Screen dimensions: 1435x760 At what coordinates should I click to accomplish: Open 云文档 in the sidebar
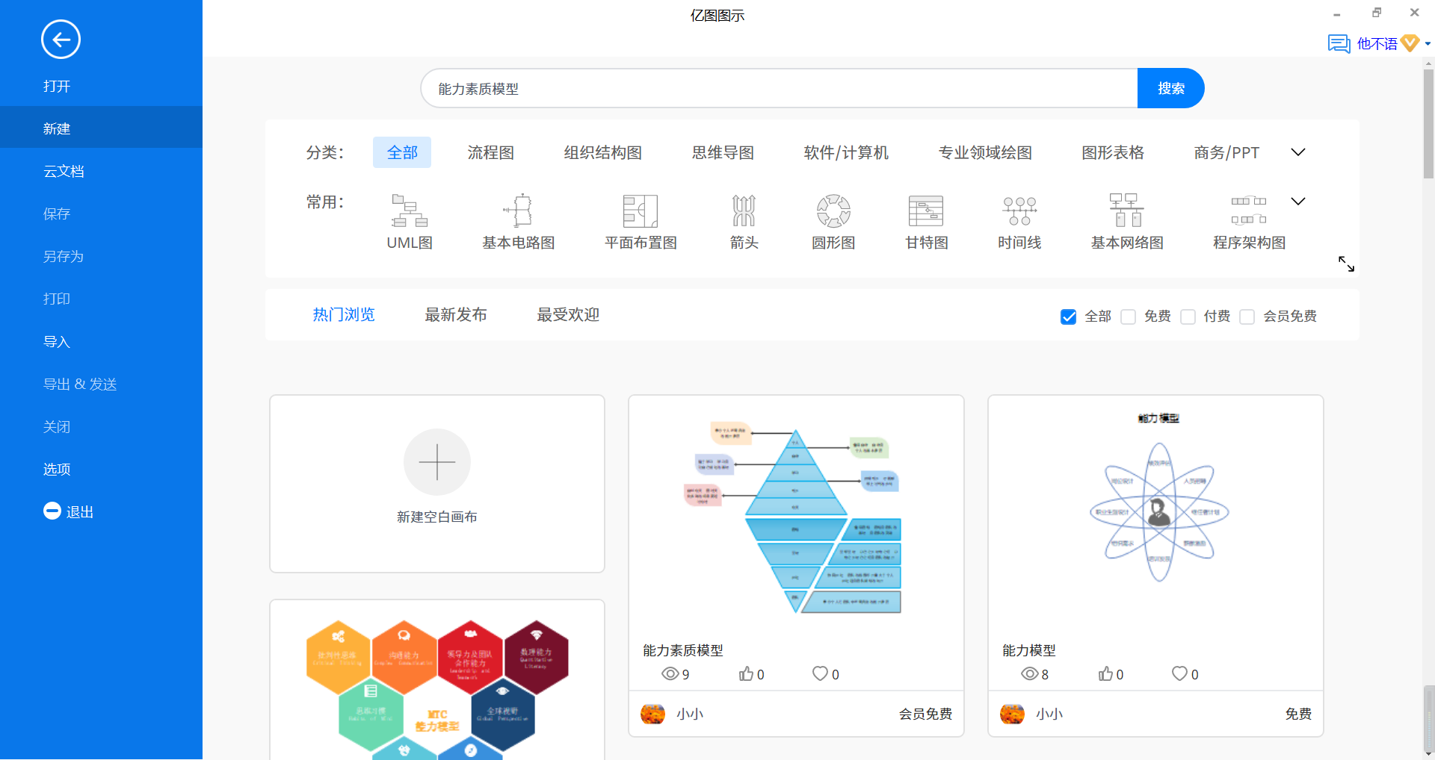[64, 171]
